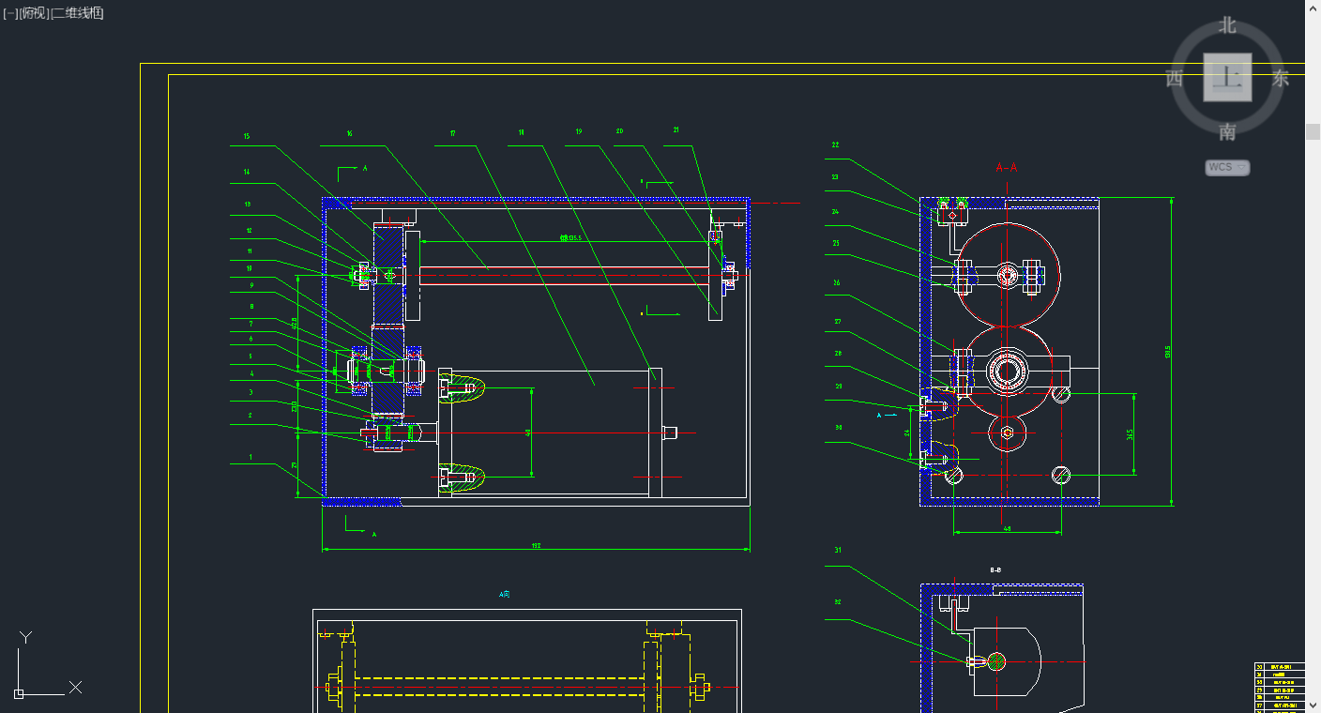Select the 192 width dimension text

click(536, 545)
